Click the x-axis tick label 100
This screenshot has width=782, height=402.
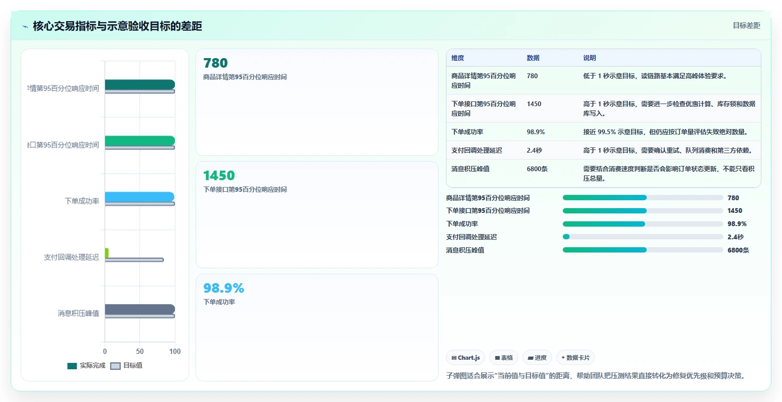click(x=175, y=351)
